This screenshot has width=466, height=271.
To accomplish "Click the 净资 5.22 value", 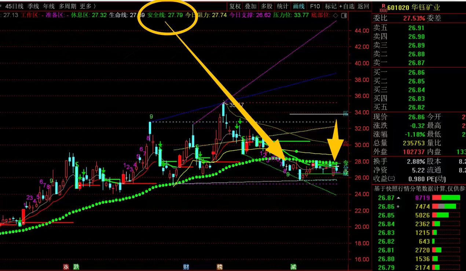I will point(418,170).
